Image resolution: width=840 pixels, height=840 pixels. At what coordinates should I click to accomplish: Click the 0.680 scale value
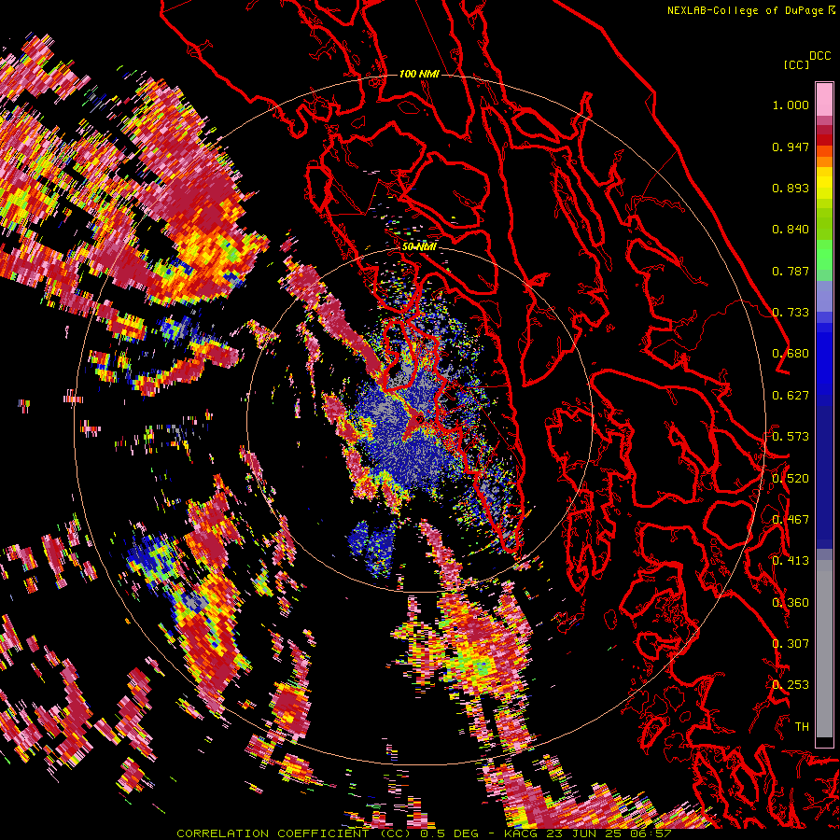click(791, 354)
